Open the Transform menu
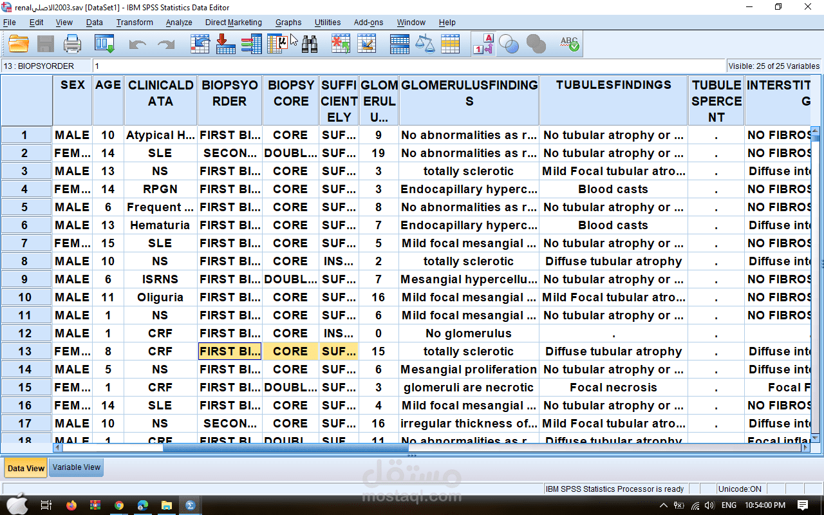Screen dimensions: 824x515 point(135,22)
